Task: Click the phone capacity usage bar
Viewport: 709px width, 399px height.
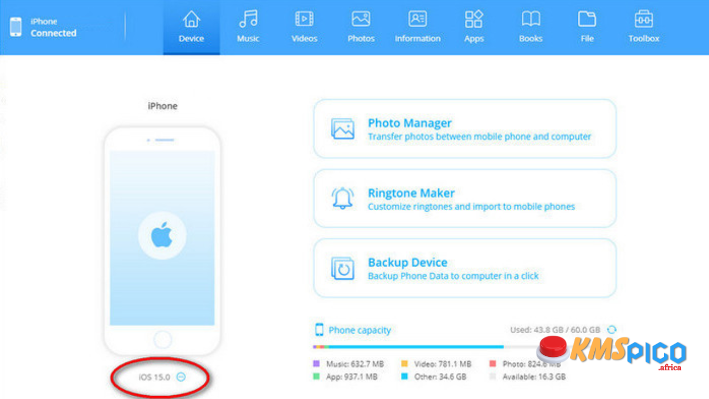Action: pos(465,347)
